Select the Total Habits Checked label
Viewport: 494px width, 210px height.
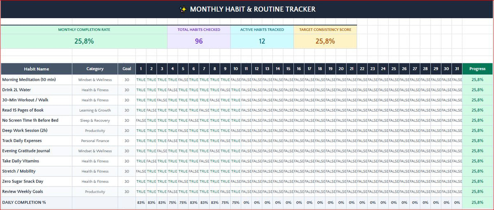[199, 30]
